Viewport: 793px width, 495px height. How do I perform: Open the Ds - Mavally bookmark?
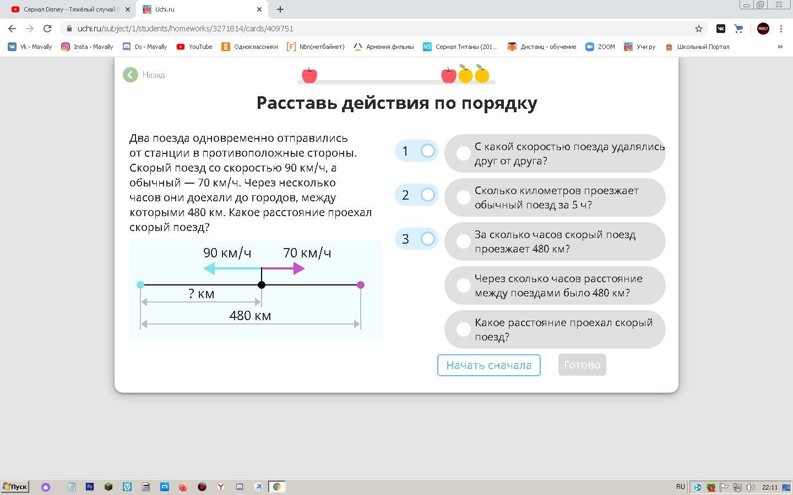click(x=145, y=47)
